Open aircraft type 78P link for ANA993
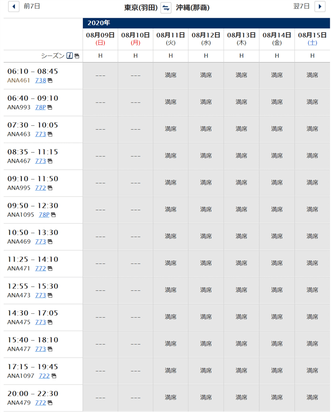Image resolution: width=332 pixels, height=413 pixels. [x=41, y=107]
